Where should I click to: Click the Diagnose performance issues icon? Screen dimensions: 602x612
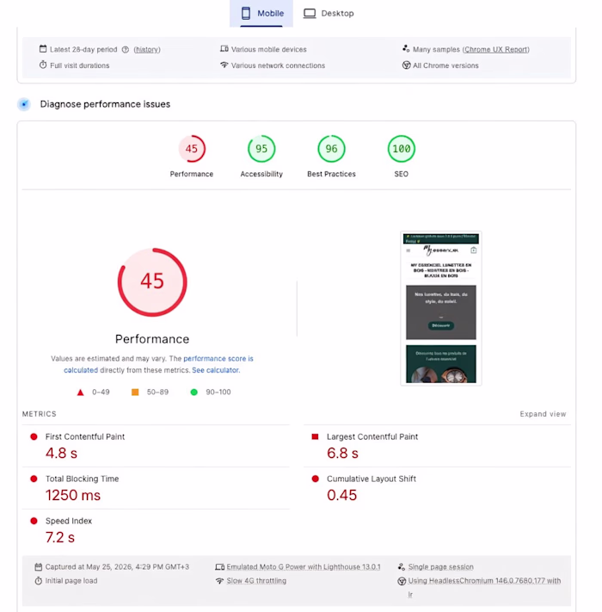pos(24,104)
